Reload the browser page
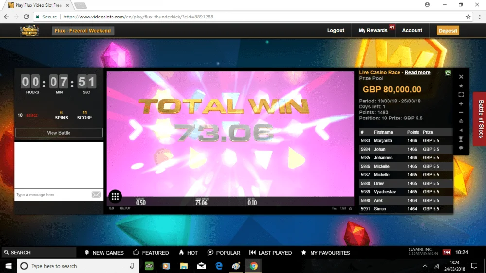This screenshot has width=486, height=273. tap(26, 17)
